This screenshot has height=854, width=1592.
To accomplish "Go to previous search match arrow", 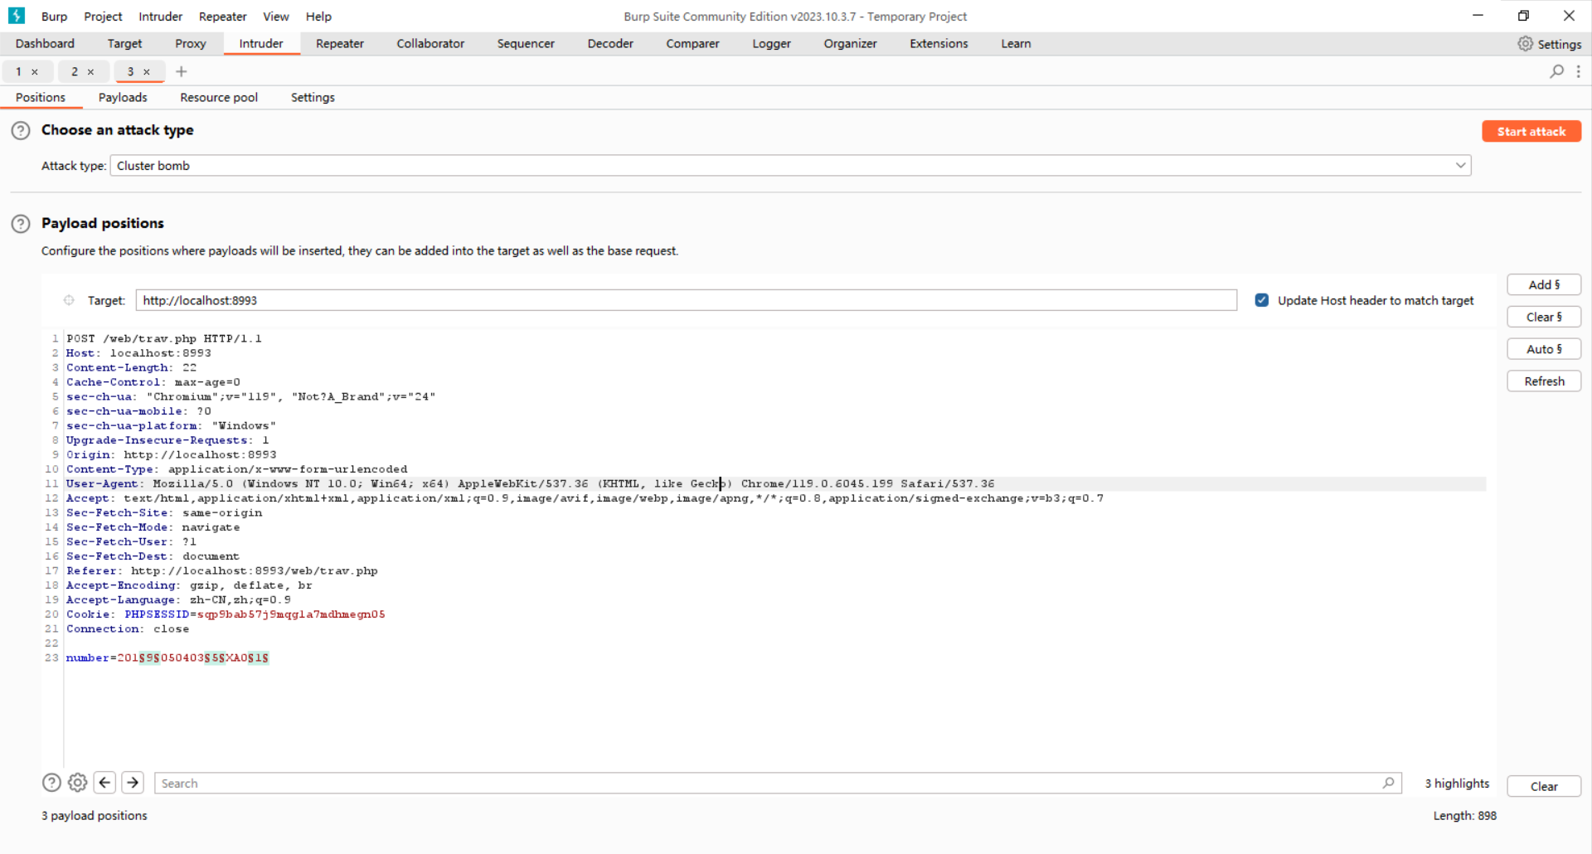I will click(x=105, y=783).
